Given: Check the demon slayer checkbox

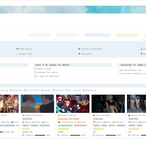Looking at the screenshot, I should tap(35, 69).
